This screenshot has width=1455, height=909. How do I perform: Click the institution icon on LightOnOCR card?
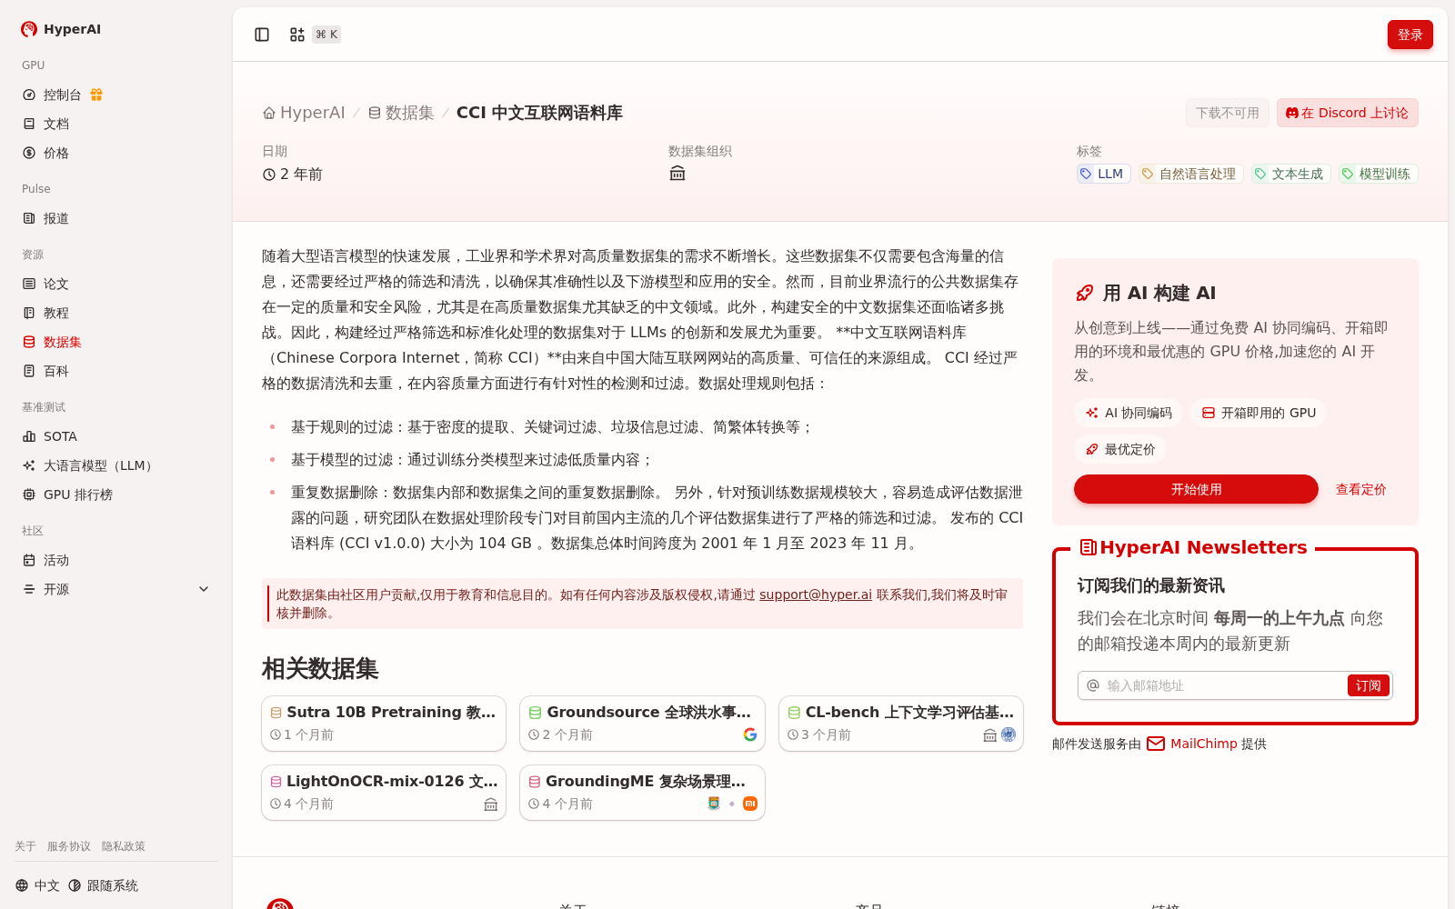click(x=491, y=804)
